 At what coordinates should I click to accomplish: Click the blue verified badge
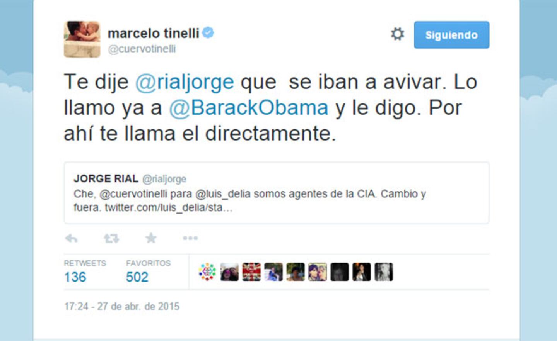208,33
